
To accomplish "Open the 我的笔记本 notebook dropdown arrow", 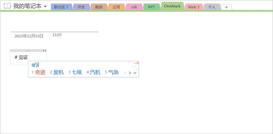I will click(45, 6).
